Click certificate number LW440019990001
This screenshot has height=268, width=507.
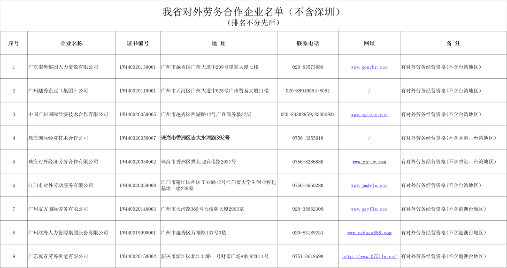pos(138,232)
